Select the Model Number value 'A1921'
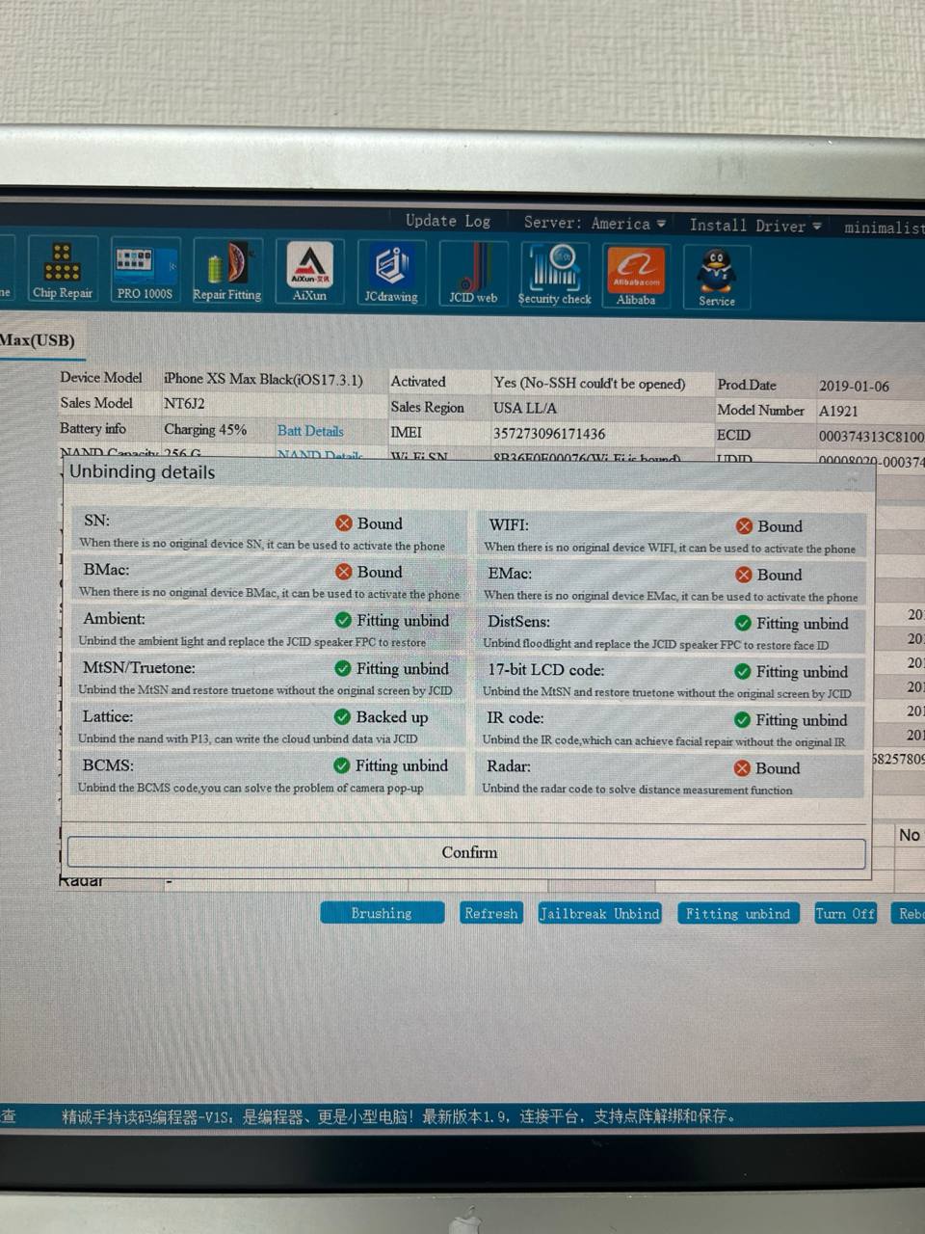Screen dimensions: 925x1234 (838, 411)
